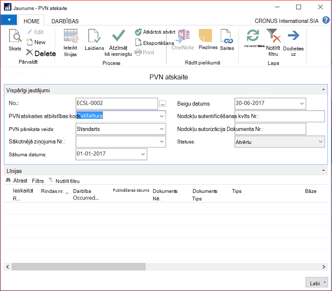The image size is (332, 291).
Task: Collapse the Vispārīgi jautājumi section
Action: click(x=324, y=90)
